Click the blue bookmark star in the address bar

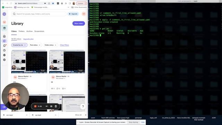53,3
